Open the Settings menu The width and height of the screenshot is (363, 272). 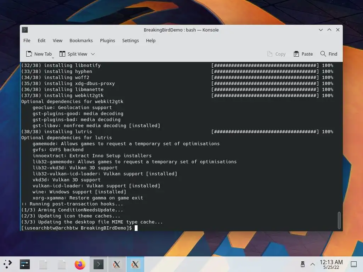coord(130,40)
